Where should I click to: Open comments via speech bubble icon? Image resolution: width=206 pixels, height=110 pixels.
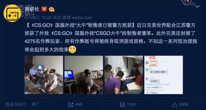tap(122, 105)
